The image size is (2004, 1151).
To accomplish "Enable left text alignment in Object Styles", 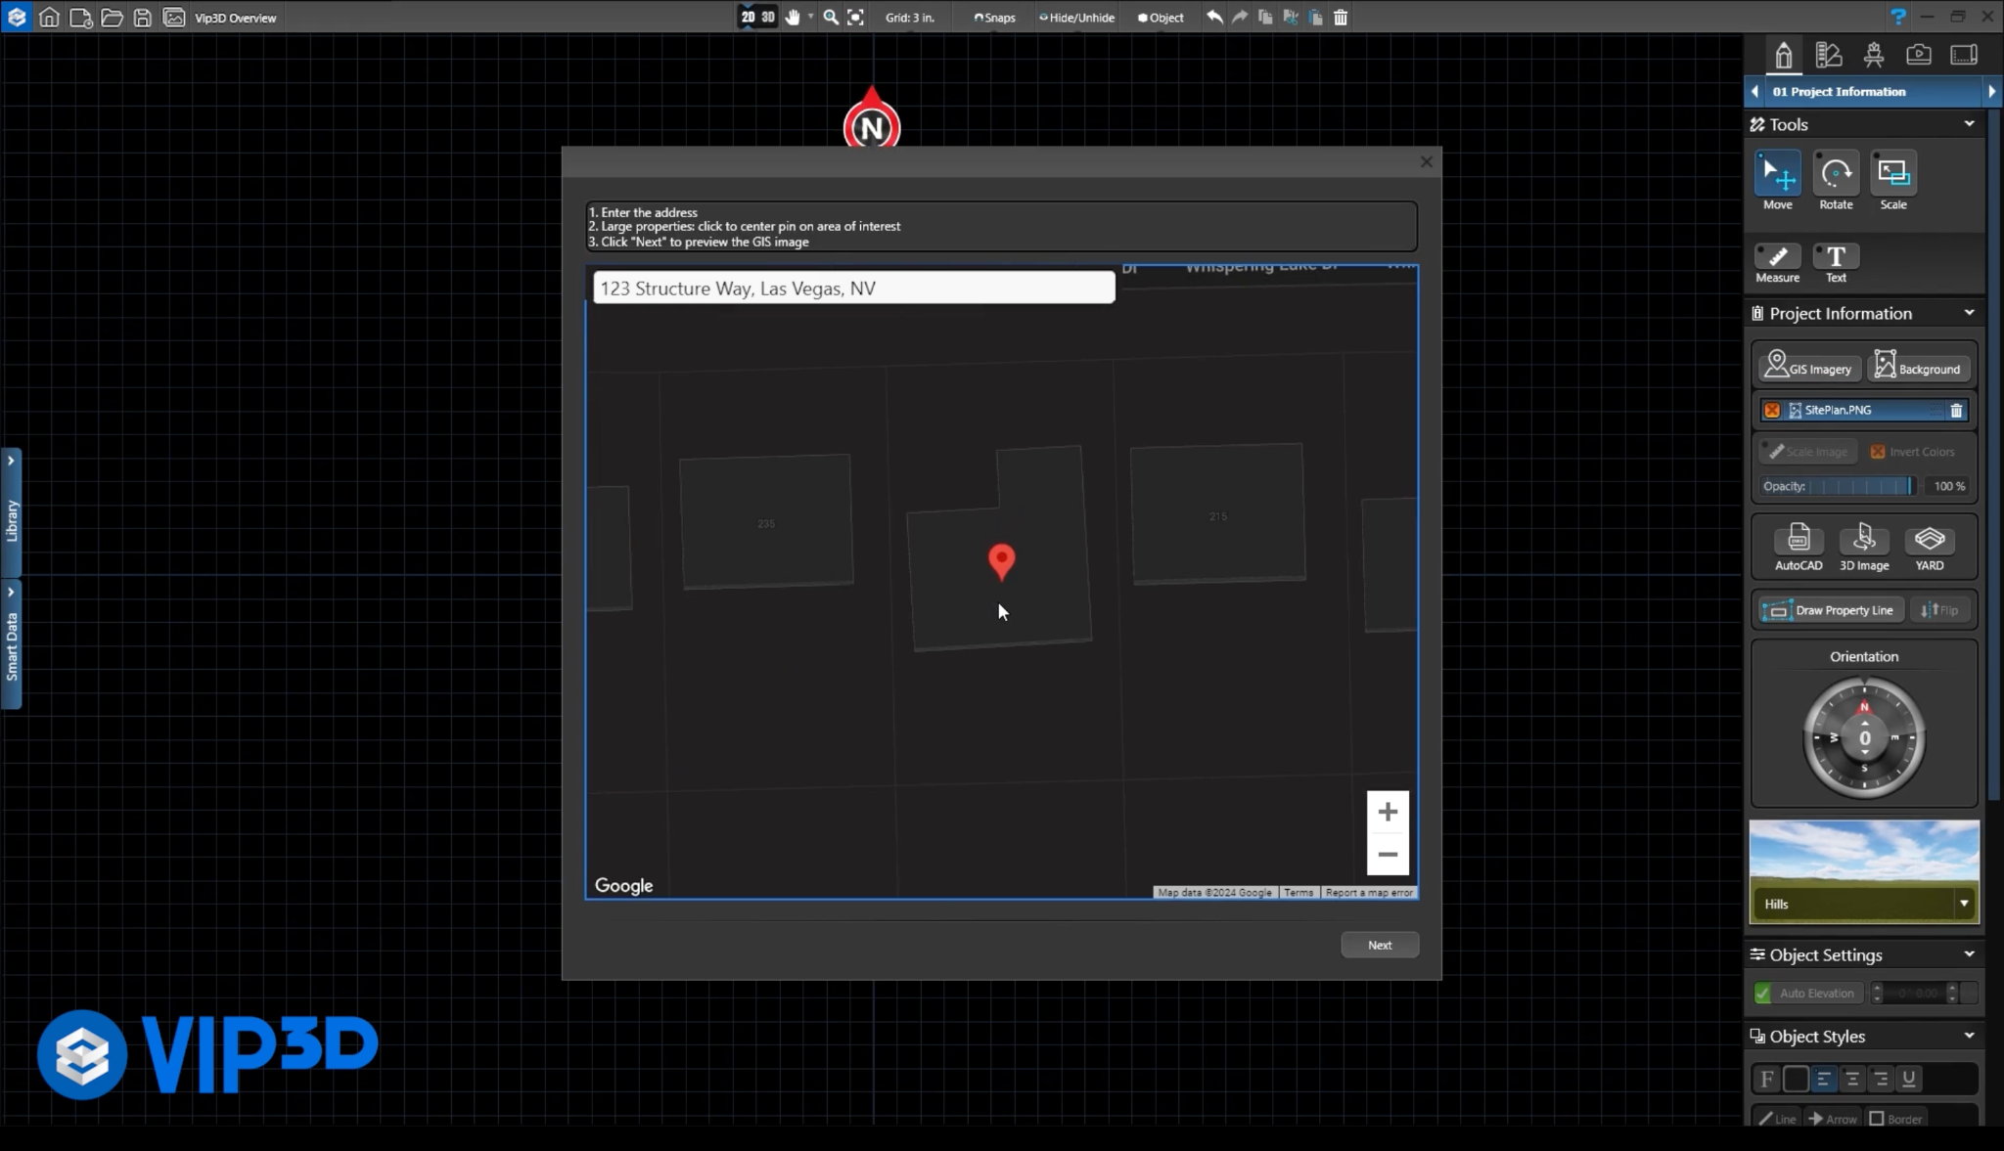I will (x=1823, y=1079).
